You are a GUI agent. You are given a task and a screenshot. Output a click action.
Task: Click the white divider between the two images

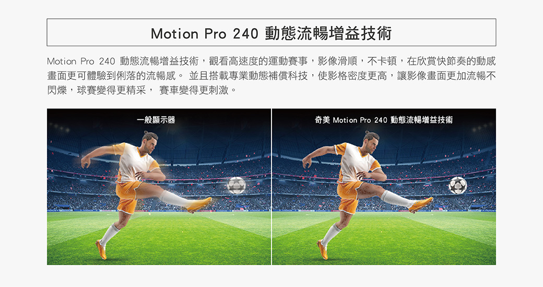(271, 187)
